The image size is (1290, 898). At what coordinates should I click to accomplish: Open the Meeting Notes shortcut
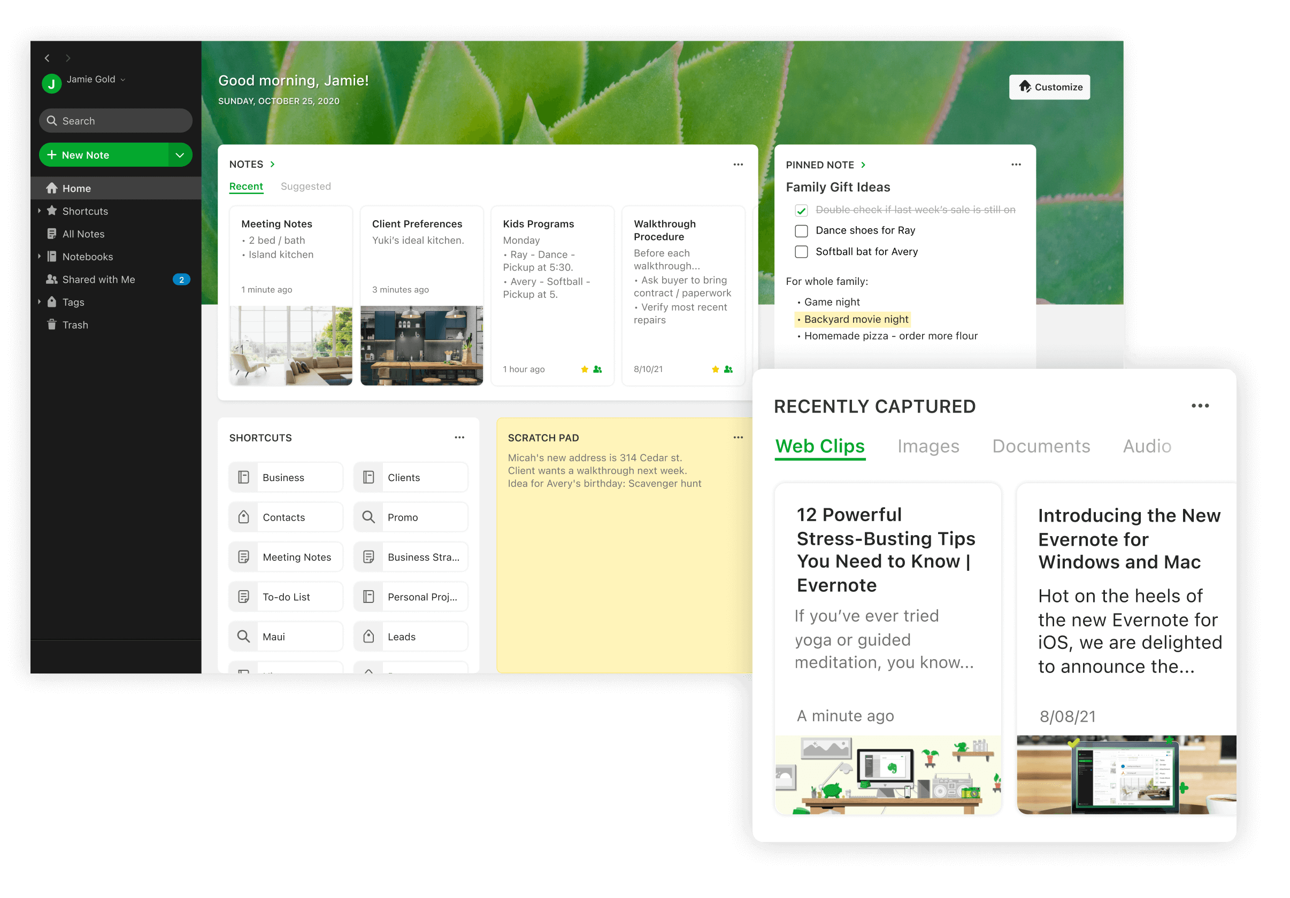[x=286, y=557]
